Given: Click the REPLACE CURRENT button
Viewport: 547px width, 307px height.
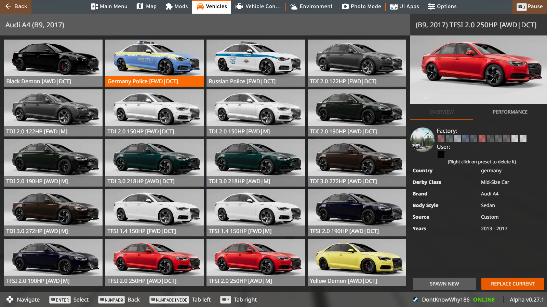Looking at the screenshot, I should click(513, 284).
